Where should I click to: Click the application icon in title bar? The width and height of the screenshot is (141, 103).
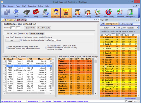pyautogui.click(x=2, y=2)
